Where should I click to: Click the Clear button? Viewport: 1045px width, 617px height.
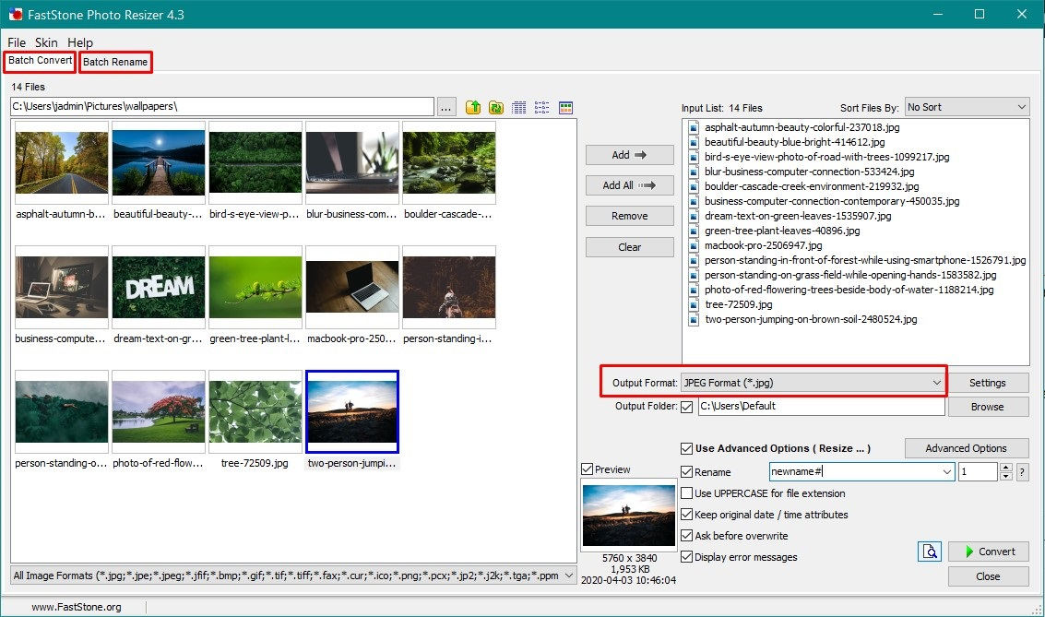pyautogui.click(x=629, y=247)
